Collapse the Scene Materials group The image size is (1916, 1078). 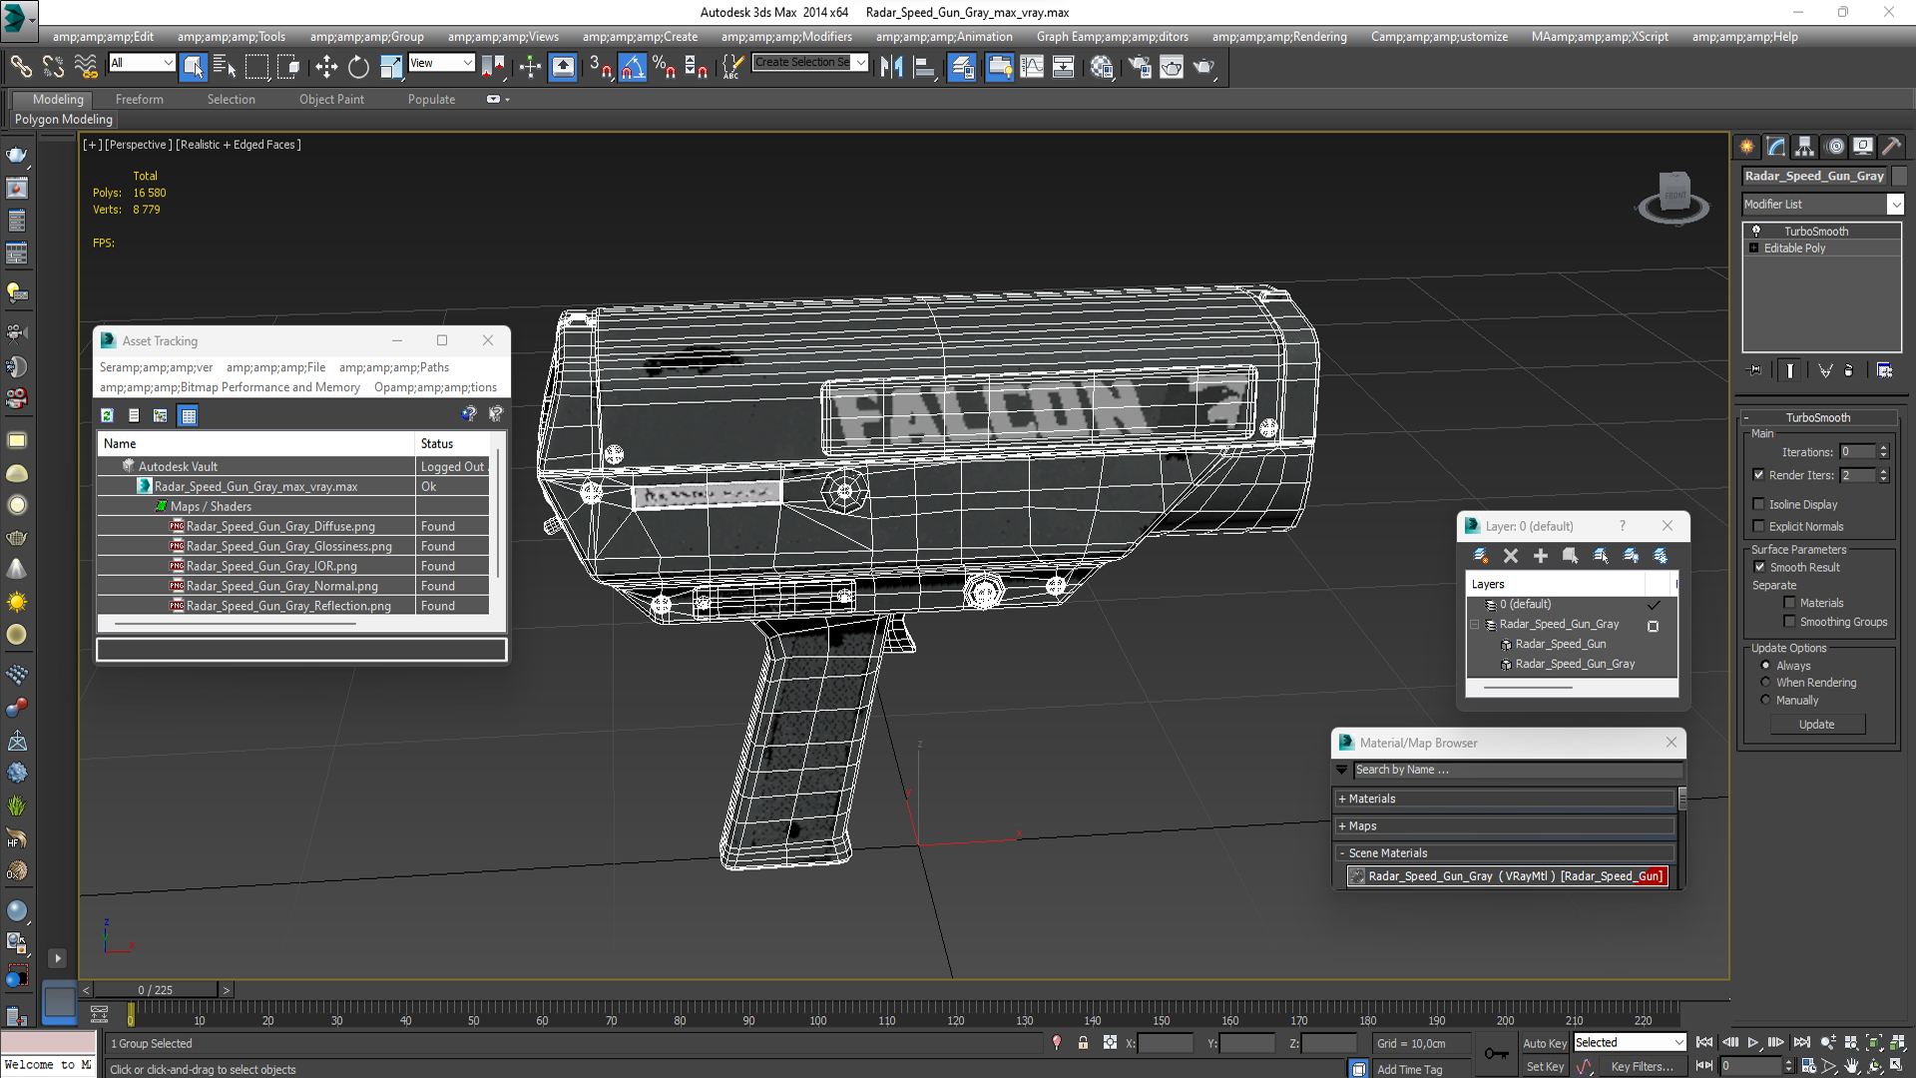coord(1341,853)
